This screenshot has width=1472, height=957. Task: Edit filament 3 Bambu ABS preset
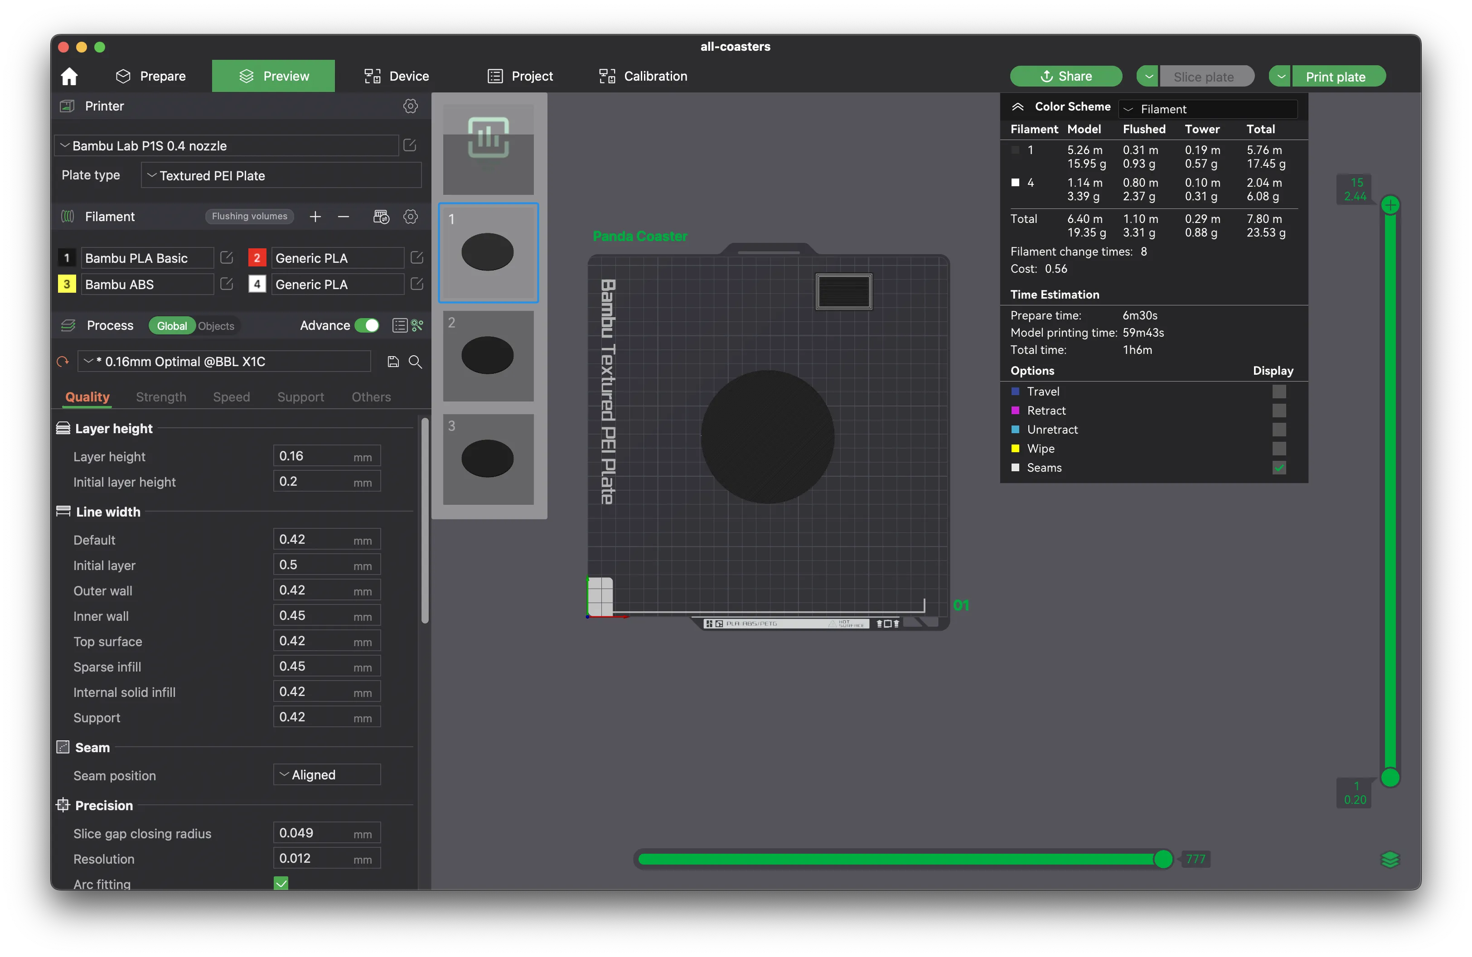pos(226,284)
